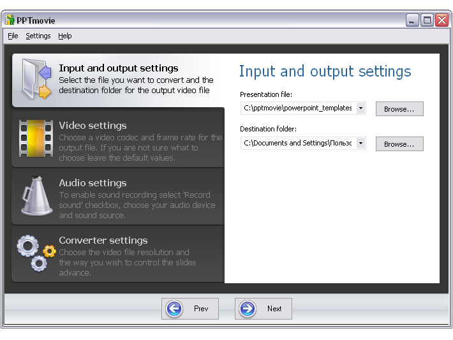Switch to the Converter settings section
Viewport: 453px width, 340px height.
pos(118,254)
